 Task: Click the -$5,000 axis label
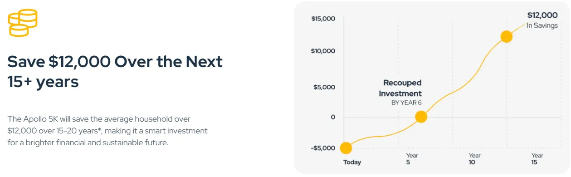coord(323,147)
